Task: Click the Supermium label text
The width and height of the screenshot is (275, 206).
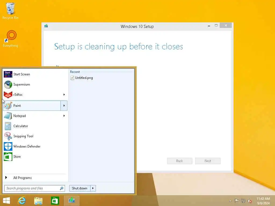Action: coord(22,84)
